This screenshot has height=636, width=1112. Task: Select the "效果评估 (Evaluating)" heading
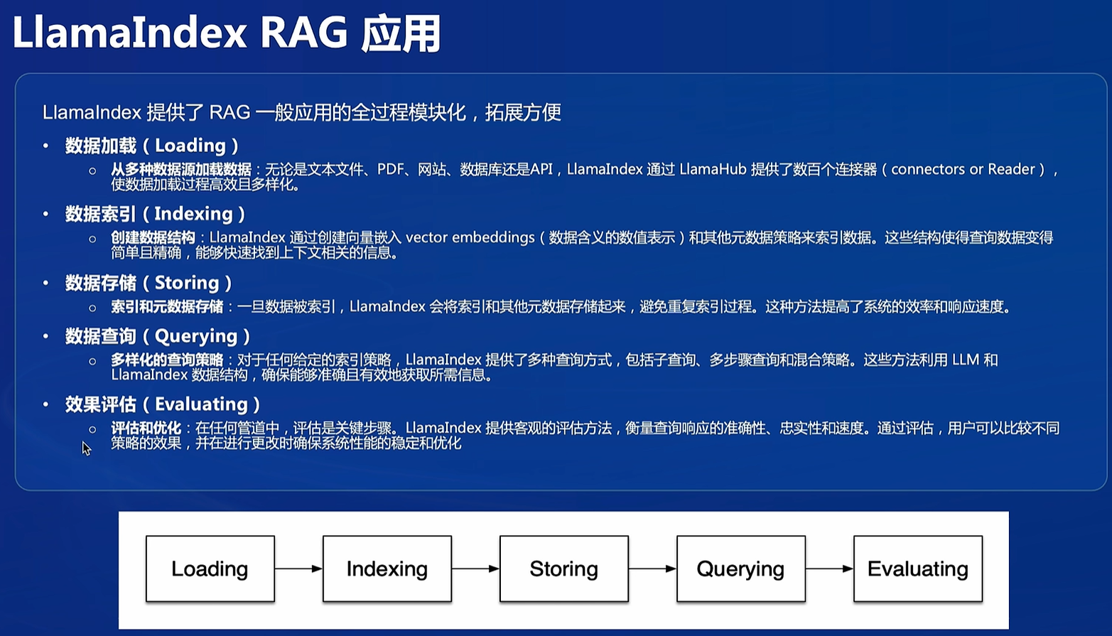[x=163, y=404]
